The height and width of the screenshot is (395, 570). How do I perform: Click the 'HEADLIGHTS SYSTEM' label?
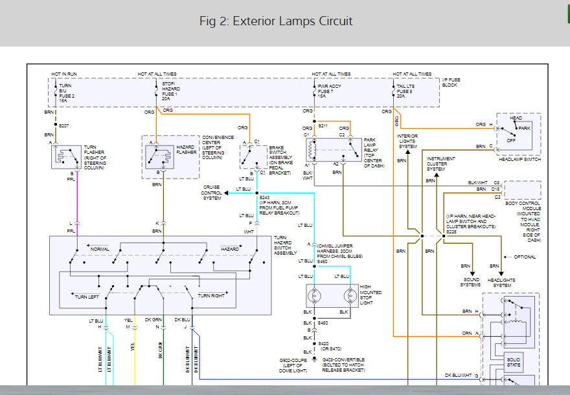pos(501,283)
